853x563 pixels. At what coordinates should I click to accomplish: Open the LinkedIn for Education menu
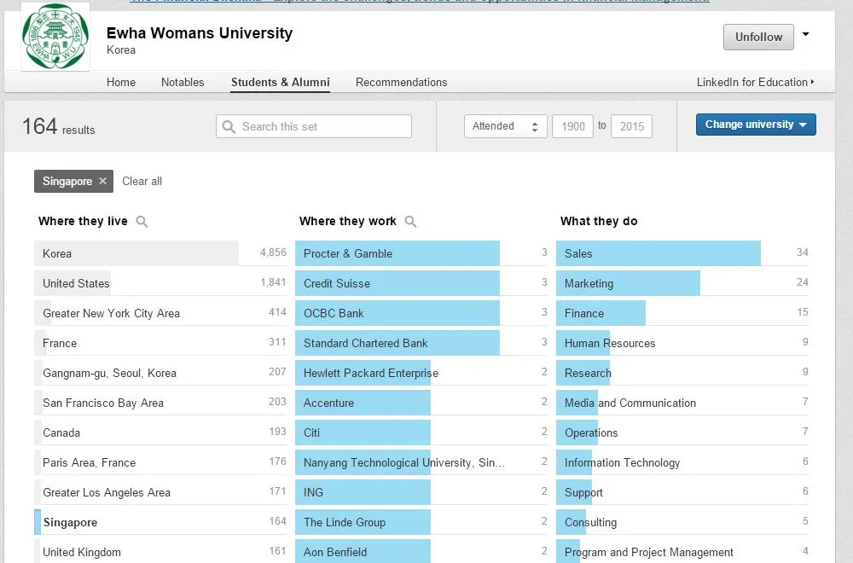[x=755, y=82]
